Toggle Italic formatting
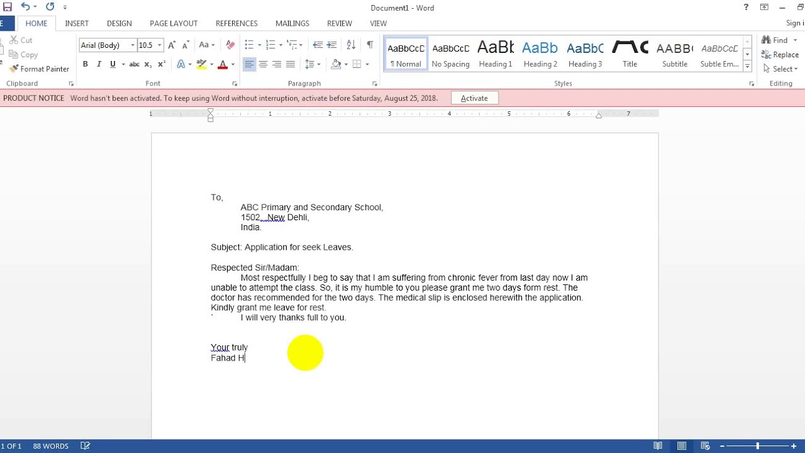 (x=99, y=64)
